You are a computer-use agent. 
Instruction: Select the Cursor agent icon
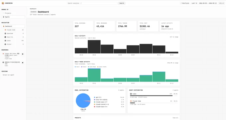pos(5,44)
